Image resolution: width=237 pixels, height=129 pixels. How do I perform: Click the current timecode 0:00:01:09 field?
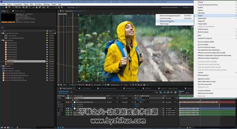click(x=63, y=91)
